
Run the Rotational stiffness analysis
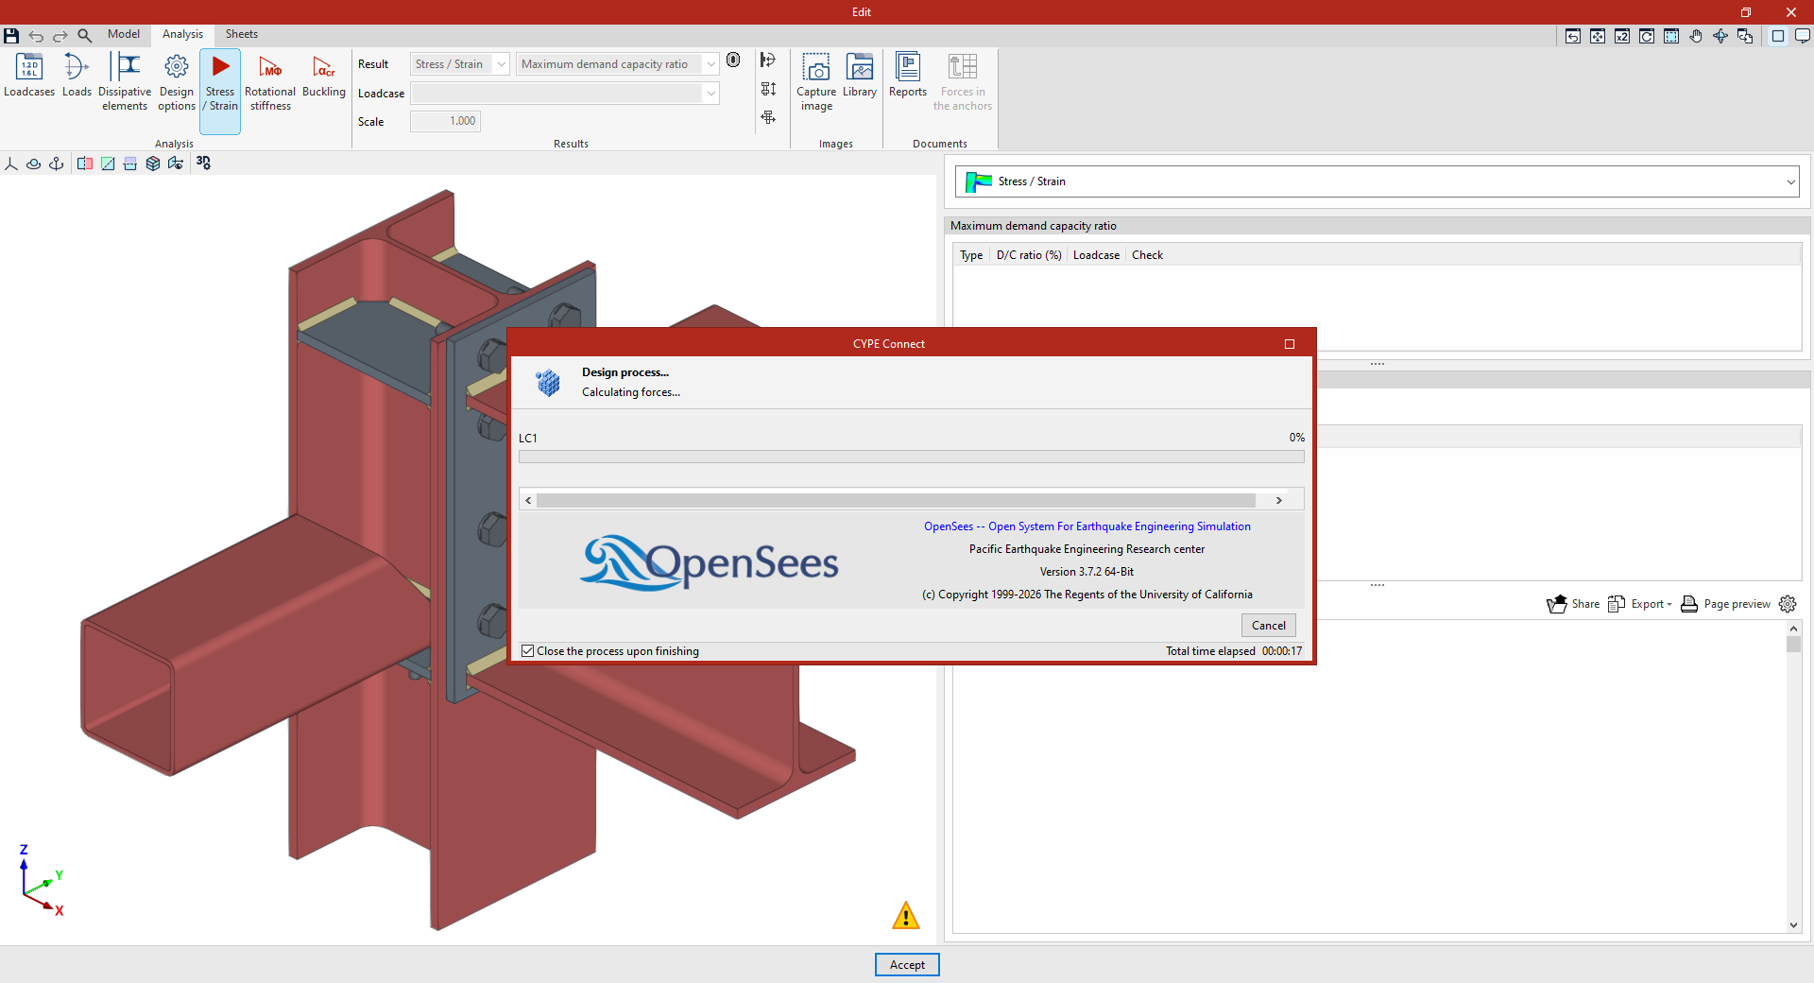pos(270,82)
